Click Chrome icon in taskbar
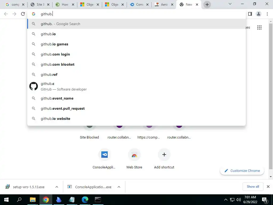Image resolution: width=273 pixels, height=205 pixels. (46, 200)
